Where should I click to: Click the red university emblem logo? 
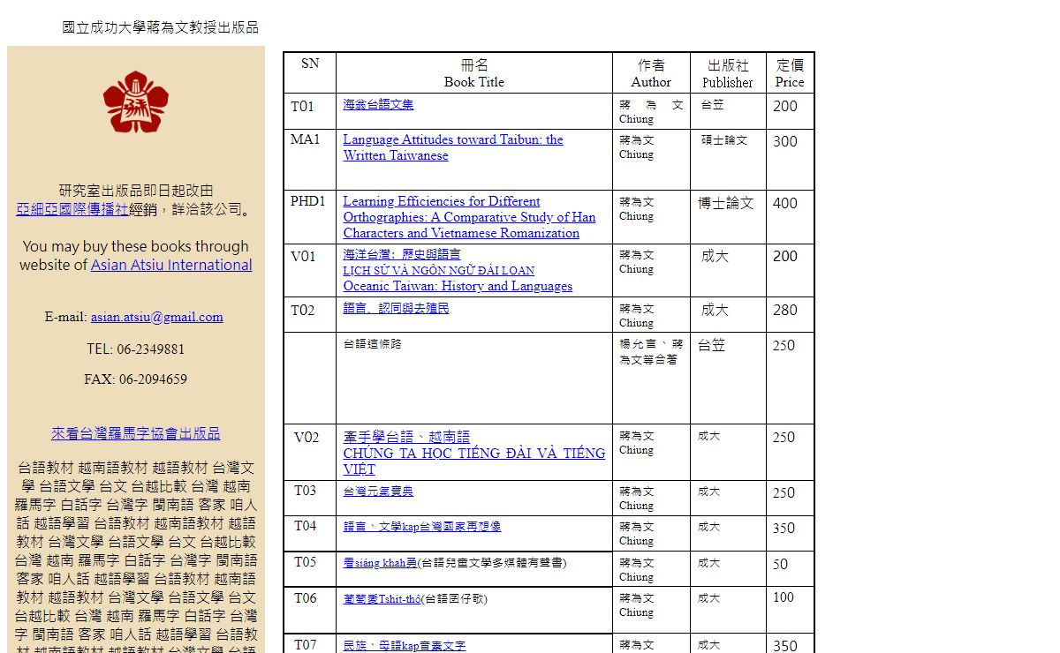[x=135, y=102]
